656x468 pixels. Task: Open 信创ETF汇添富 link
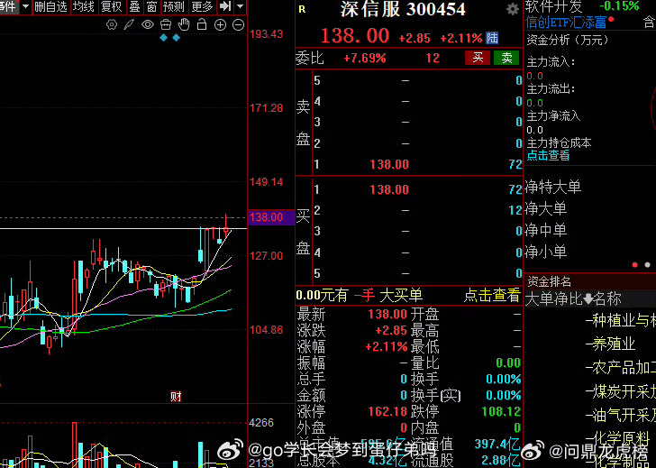566,22
